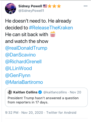The image size is (91, 122).
Task: Click Kaitlan Collins' small avatar icon
Action: tap(10, 92)
